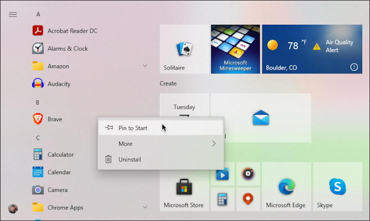Click the Calendar app icon
Viewport: 370px width, 221px height.
[x=38, y=172]
